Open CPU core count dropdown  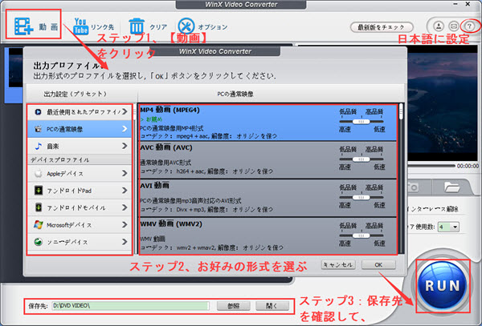tap(447, 227)
